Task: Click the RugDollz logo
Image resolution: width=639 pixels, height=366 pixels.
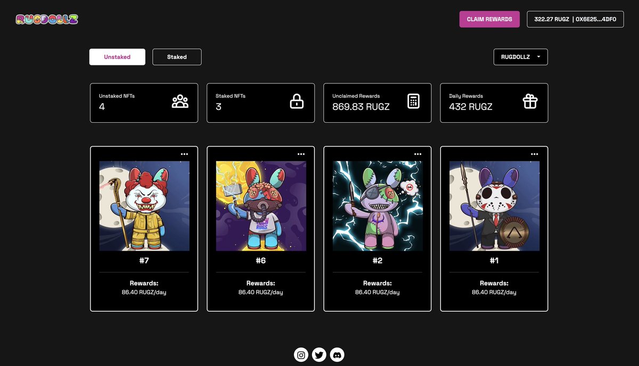Action: point(47,19)
